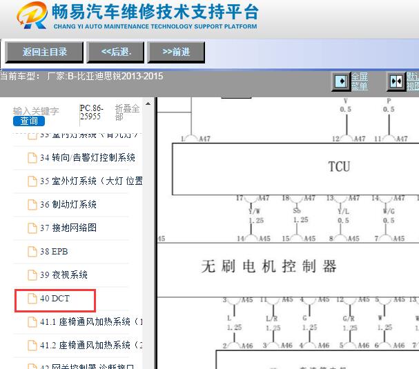Click the keyword input field 输入关键字
The height and width of the screenshot is (369, 419).
pyautogui.click(x=36, y=111)
